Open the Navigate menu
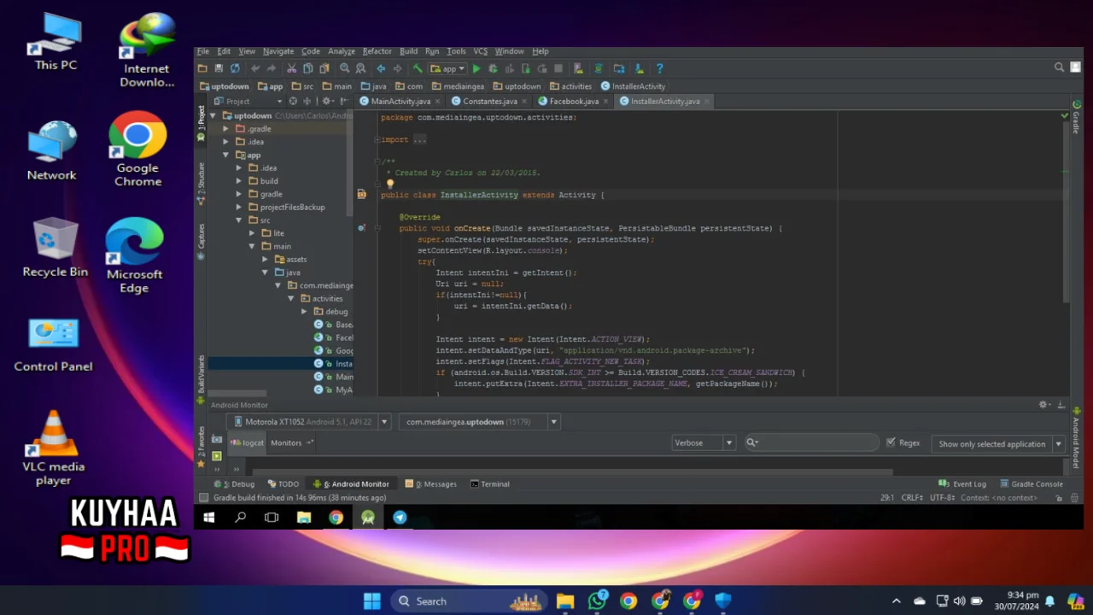The image size is (1093, 615). click(278, 51)
